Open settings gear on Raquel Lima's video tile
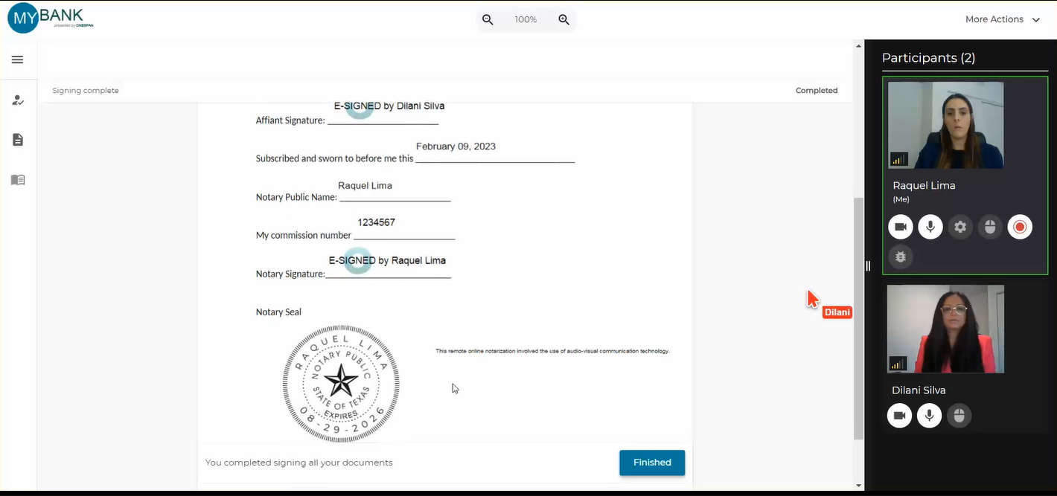 point(960,227)
